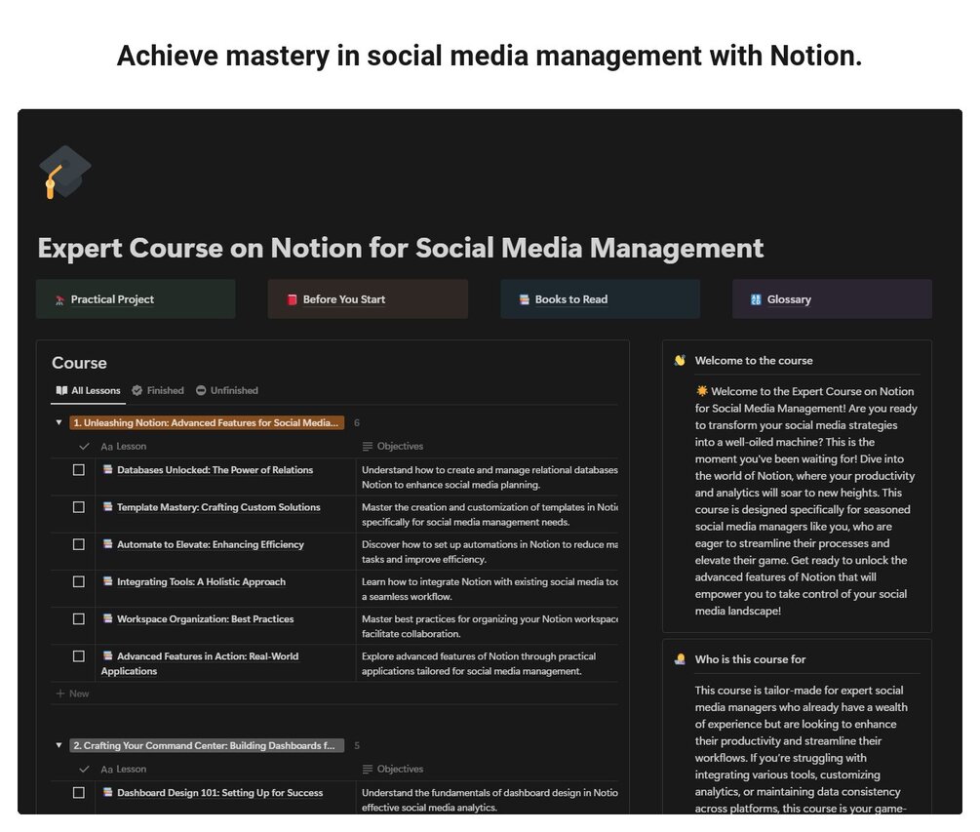The width and height of the screenshot is (980, 832).
Task: Open Automate to Elevate: Enhancing Efficiency lesson
Action: (211, 544)
